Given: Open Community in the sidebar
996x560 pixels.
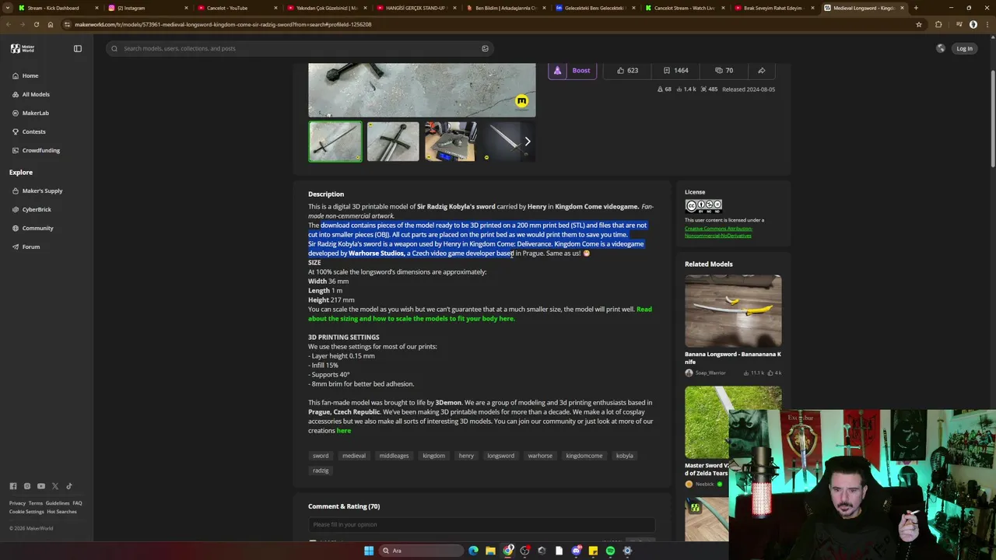Looking at the screenshot, I should pos(37,228).
